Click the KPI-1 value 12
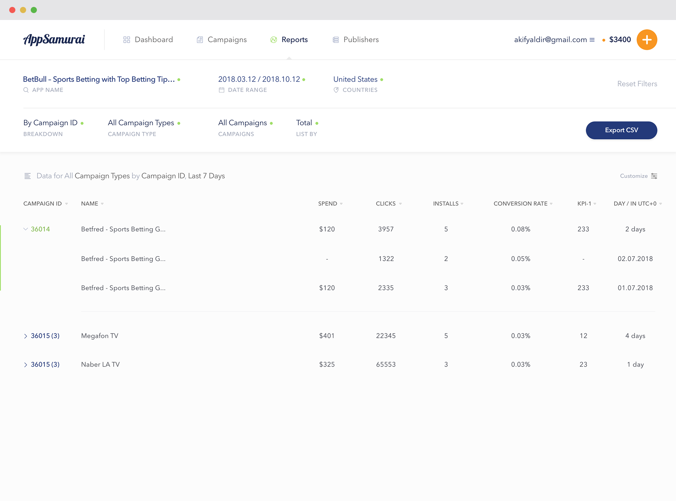 click(583, 336)
